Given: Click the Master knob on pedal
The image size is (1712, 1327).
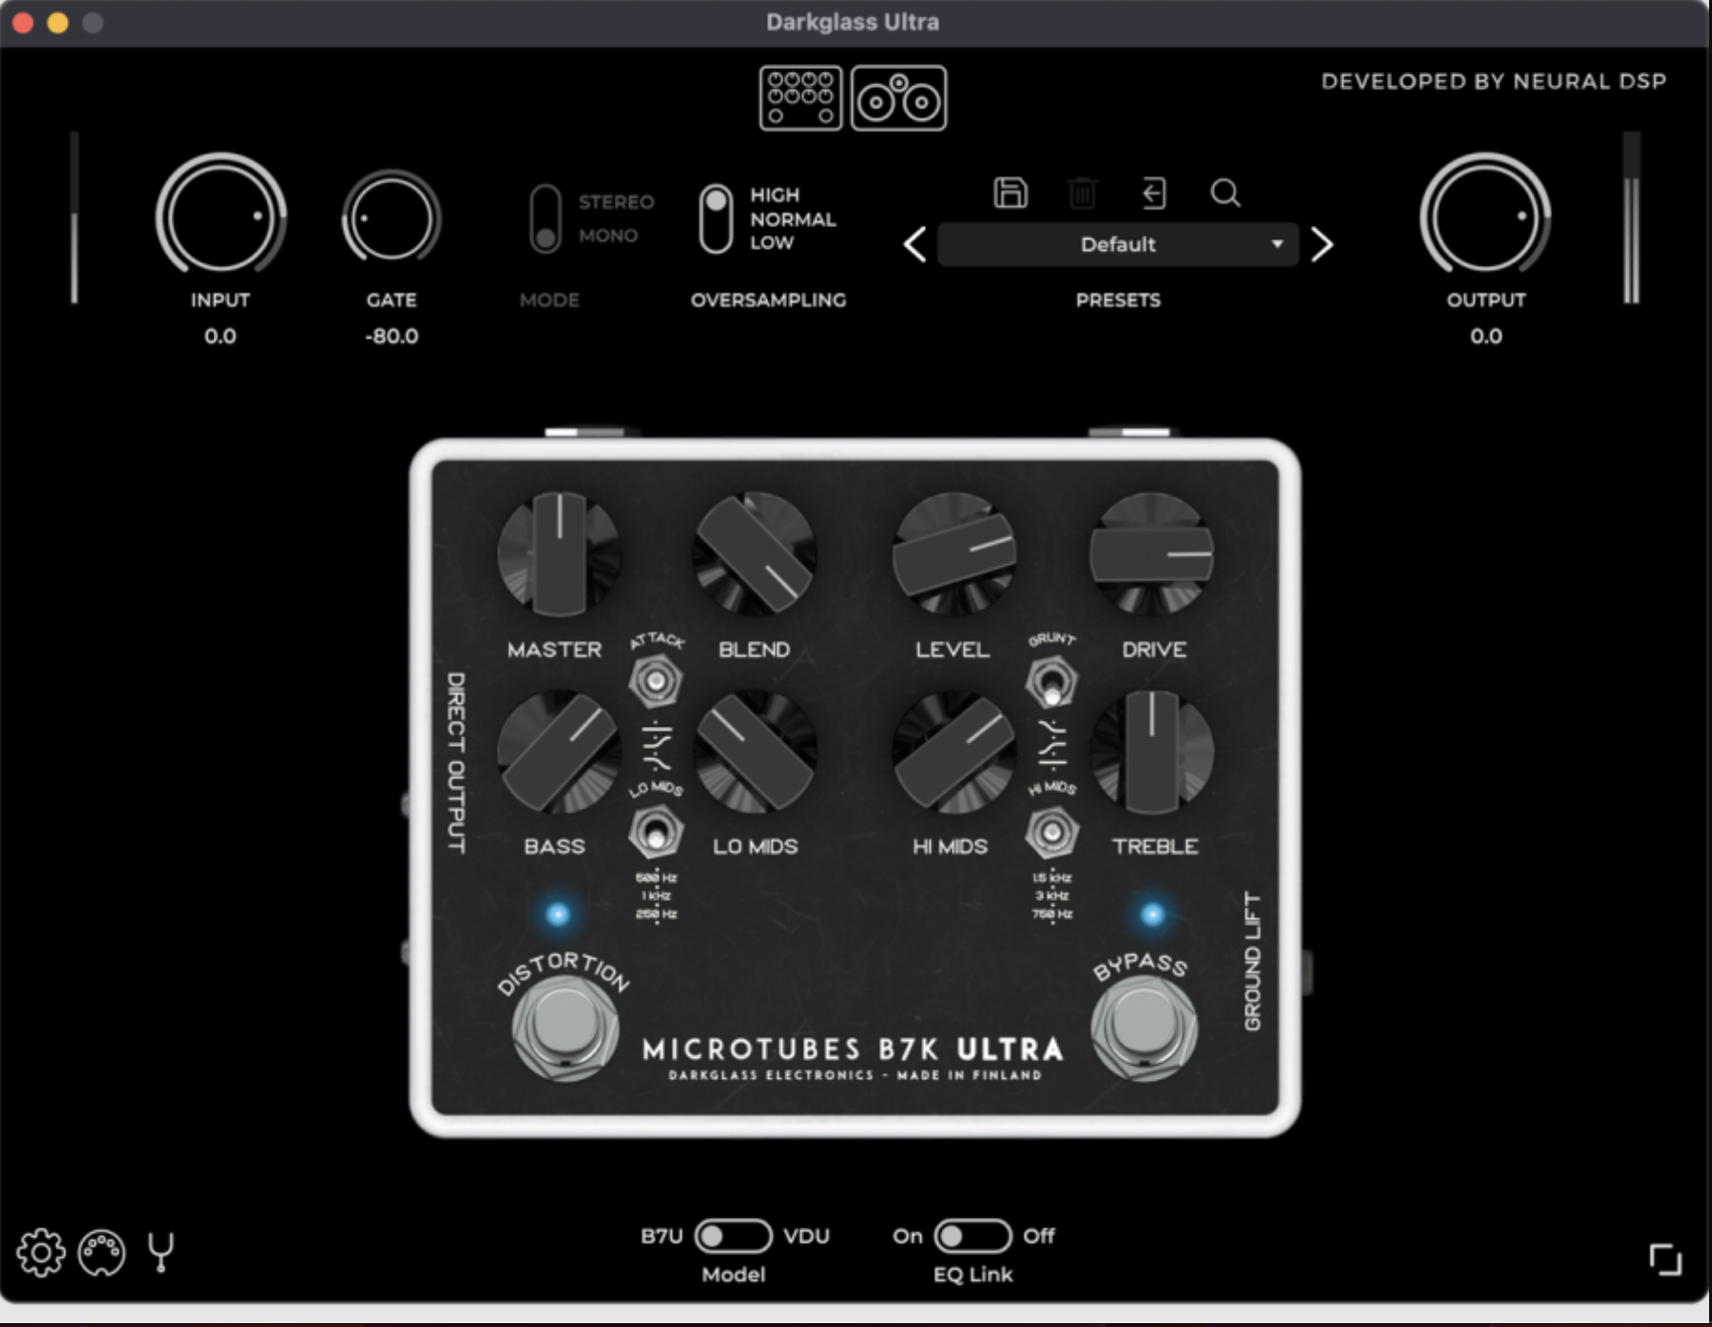Looking at the screenshot, I should pos(558,553).
